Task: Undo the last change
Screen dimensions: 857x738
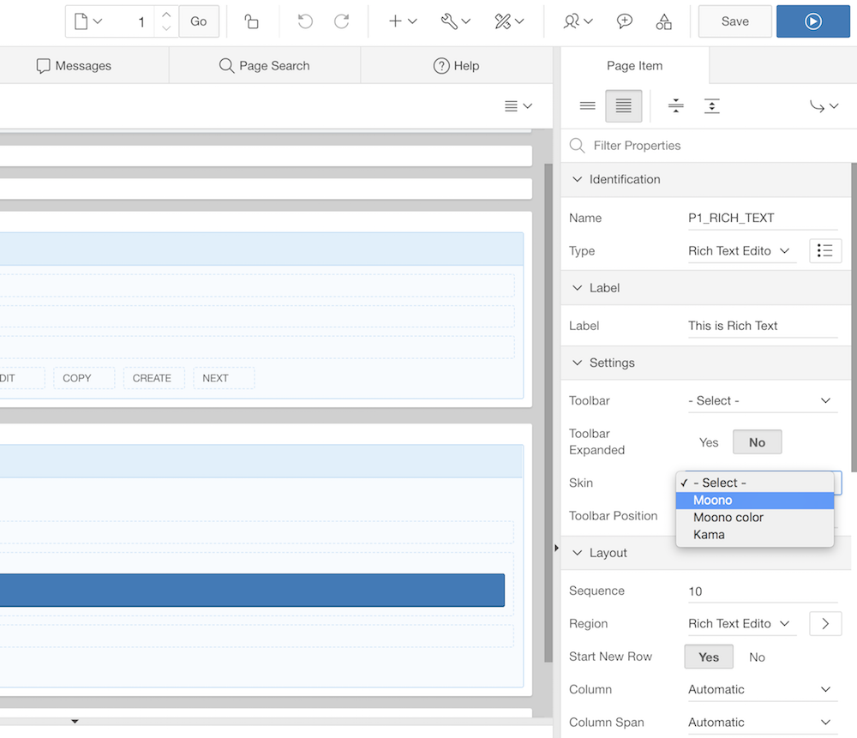Action: click(305, 21)
